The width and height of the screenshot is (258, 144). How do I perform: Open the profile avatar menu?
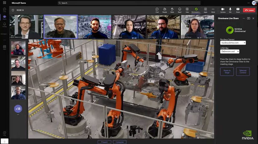254,3
